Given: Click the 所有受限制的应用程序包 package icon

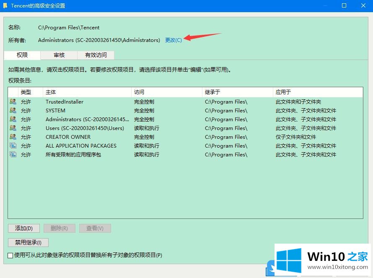Looking at the screenshot, I should pyautogui.click(x=13, y=154).
